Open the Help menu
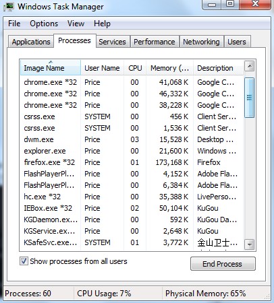The image size is (274, 303). tap(102, 24)
